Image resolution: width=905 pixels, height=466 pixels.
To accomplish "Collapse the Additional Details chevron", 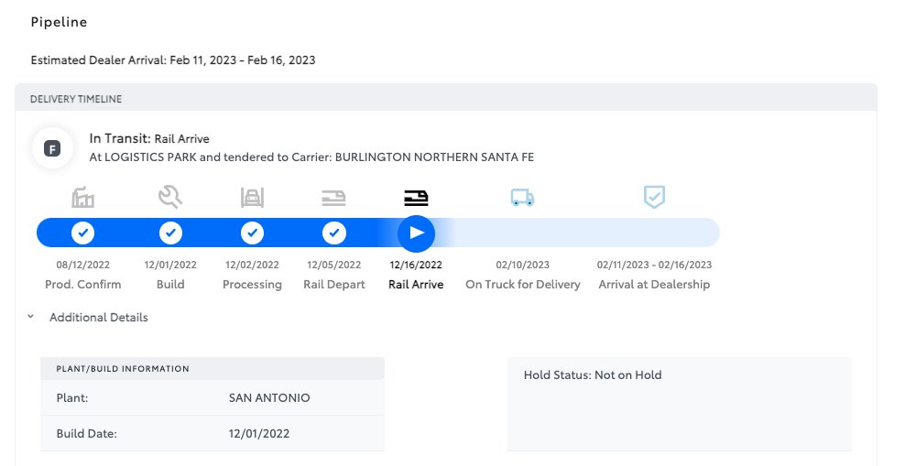I will pos(31,317).
